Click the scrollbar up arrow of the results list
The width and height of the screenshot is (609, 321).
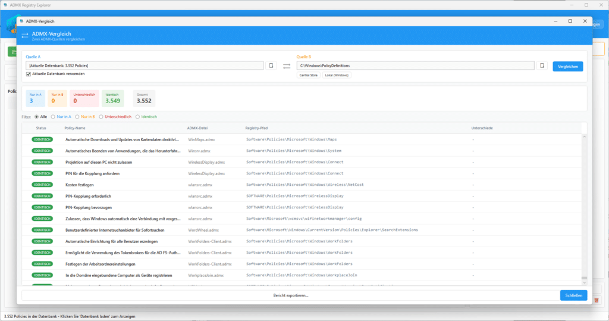click(584, 136)
